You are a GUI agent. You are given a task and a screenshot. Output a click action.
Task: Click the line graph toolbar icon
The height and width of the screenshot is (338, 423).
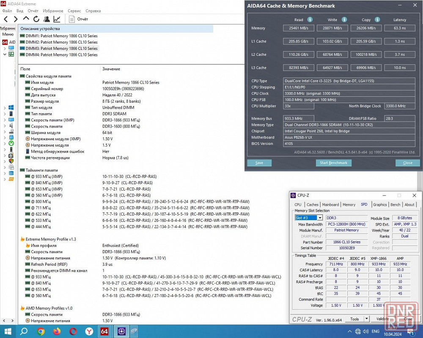(x=57, y=19)
